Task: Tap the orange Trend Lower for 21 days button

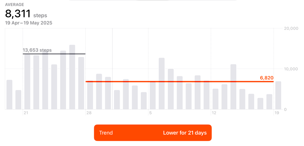Action: pyautogui.click(x=153, y=133)
